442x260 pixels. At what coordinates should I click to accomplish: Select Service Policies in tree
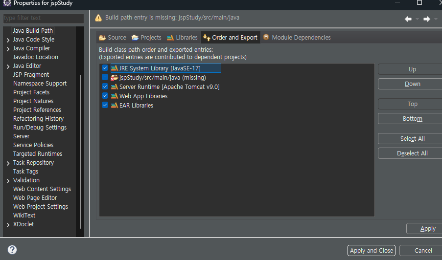pyautogui.click(x=33, y=145)
